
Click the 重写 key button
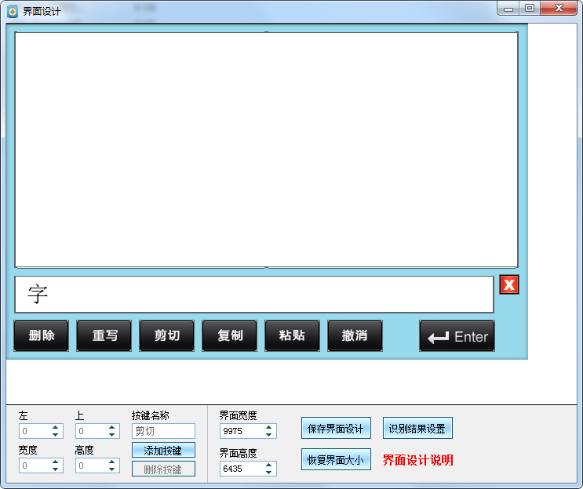(x=104, y=336)
